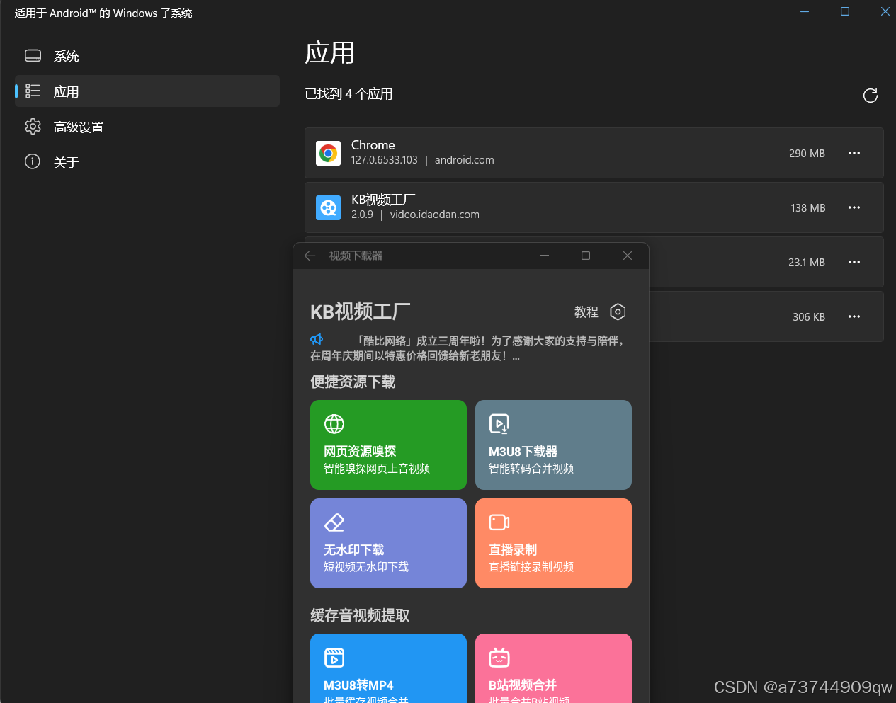Click the 23.1 MB size value
The height and width of the screenshot is (703, 896).
click(x=806, y=262)
